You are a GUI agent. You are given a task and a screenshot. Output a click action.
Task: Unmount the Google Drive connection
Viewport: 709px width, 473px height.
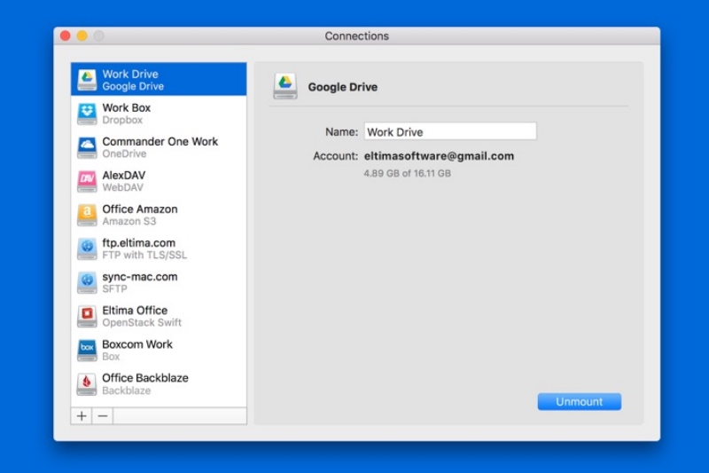click(580, 401)
